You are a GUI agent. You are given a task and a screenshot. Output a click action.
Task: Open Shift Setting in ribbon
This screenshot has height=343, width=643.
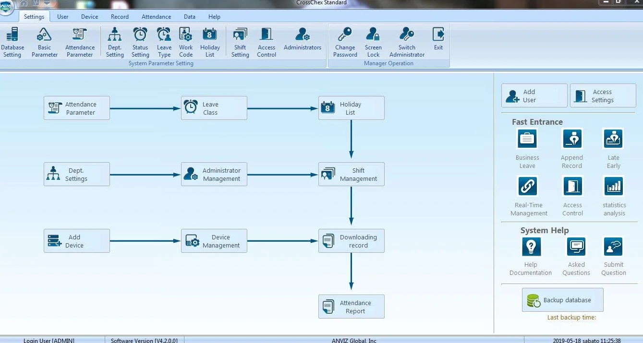pos(240,42)
